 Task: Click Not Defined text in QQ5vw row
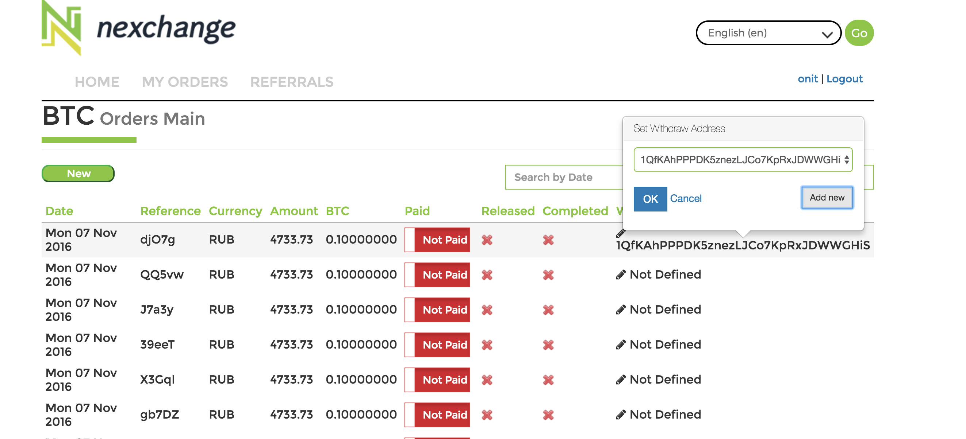tap(665, 275)
